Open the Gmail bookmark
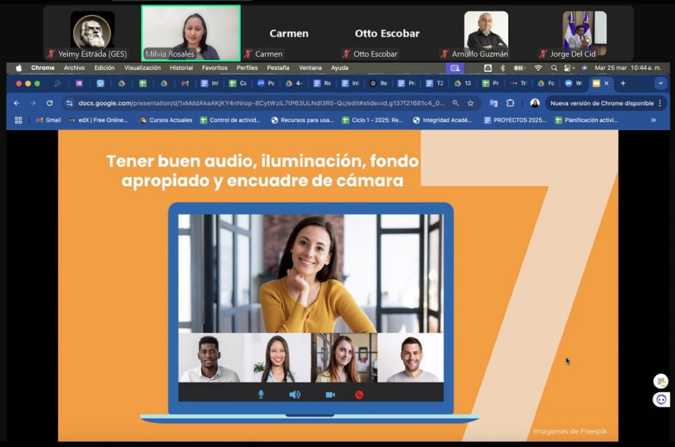This screenshot has height=447, width=675. (x=49, y=120)
